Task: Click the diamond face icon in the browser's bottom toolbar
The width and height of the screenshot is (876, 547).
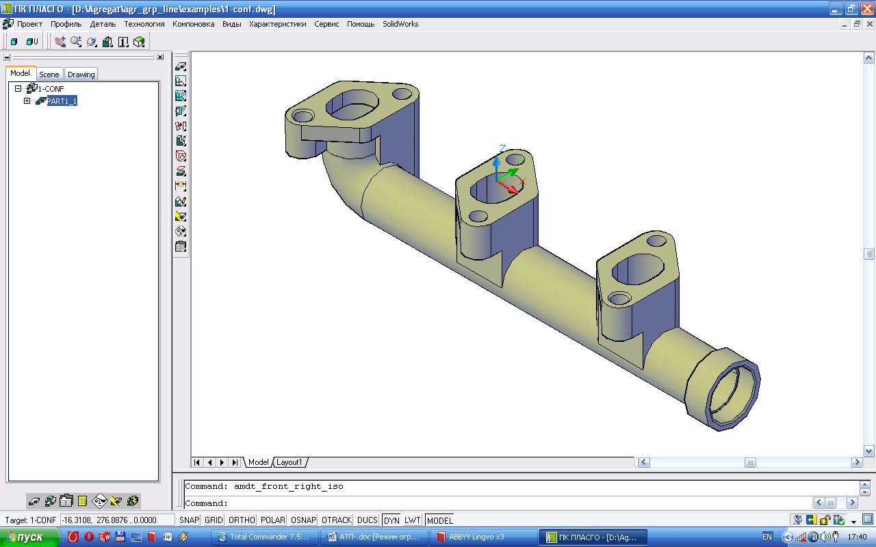Action: pyautogui.click(x=99, y=501)
